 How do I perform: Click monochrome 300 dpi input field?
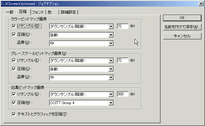(122, 94)
